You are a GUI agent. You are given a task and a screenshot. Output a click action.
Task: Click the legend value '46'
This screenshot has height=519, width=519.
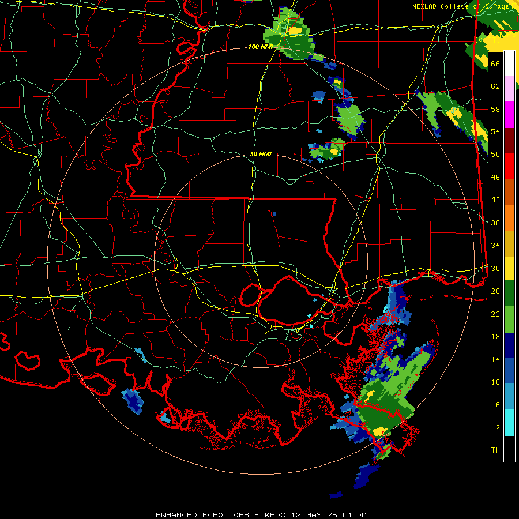tap(495, 178)
